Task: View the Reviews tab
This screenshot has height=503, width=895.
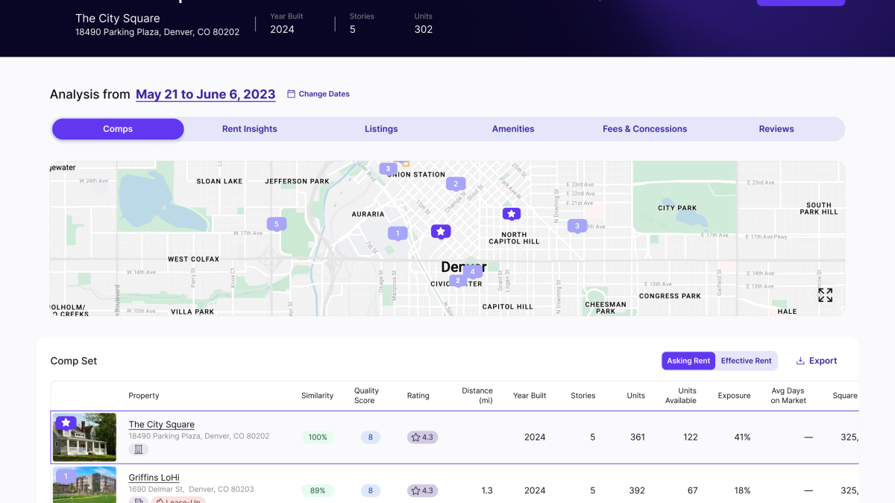Action: tap(776, 129)
